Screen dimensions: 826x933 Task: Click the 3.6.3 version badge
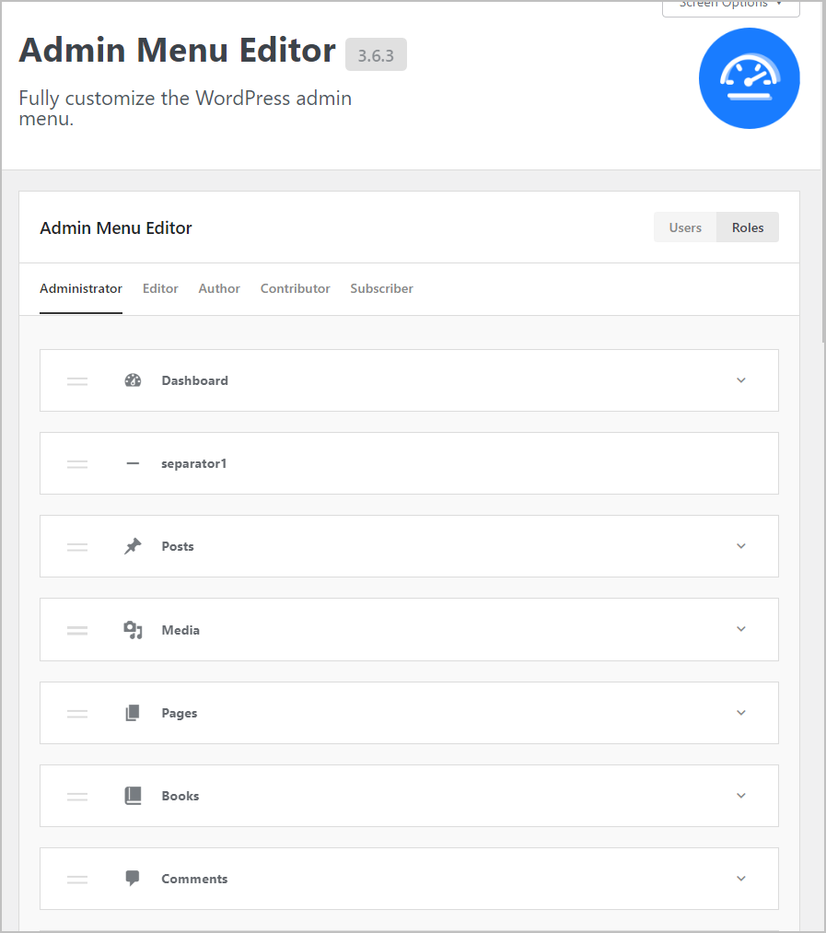(x=376, y=54)
